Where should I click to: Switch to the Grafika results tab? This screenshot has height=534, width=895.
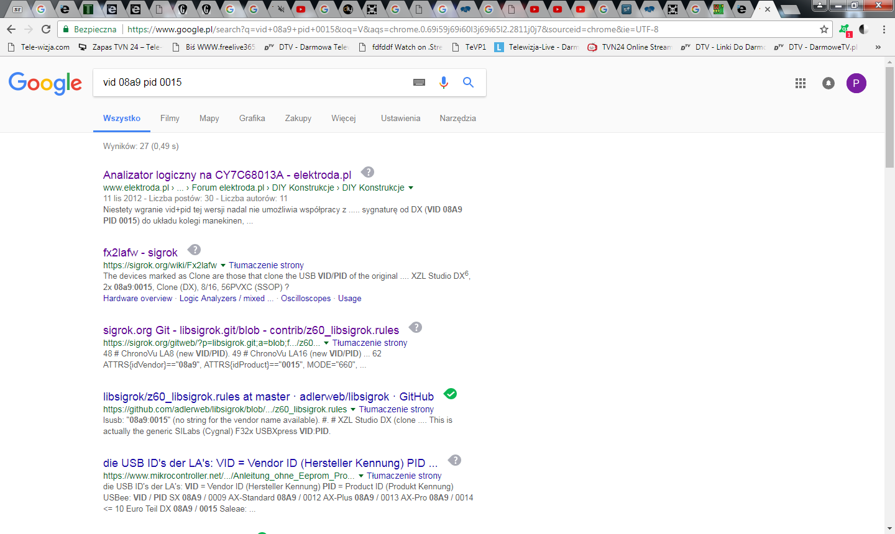pos(252,118)
